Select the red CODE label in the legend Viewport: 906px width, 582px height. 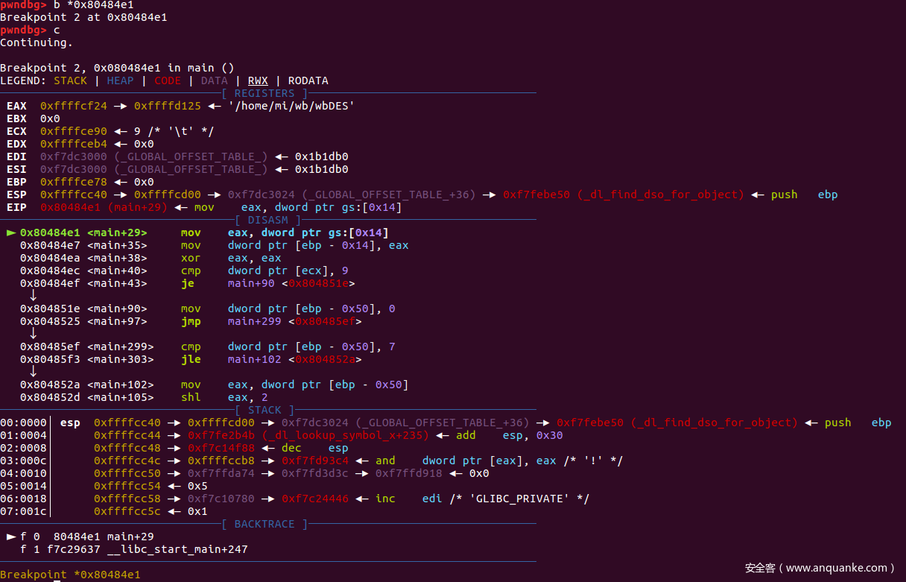point(168,80)
